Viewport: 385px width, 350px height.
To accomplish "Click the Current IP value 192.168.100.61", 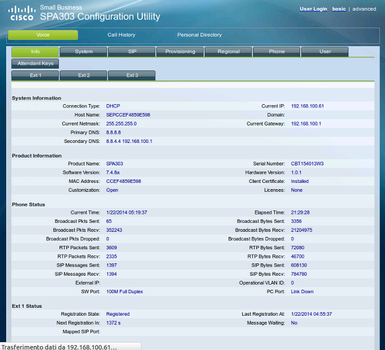I will [x=307, y=106].
